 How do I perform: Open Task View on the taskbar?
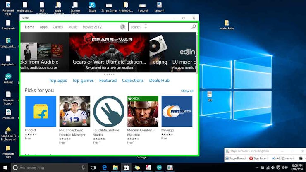(x=93, y=167)
